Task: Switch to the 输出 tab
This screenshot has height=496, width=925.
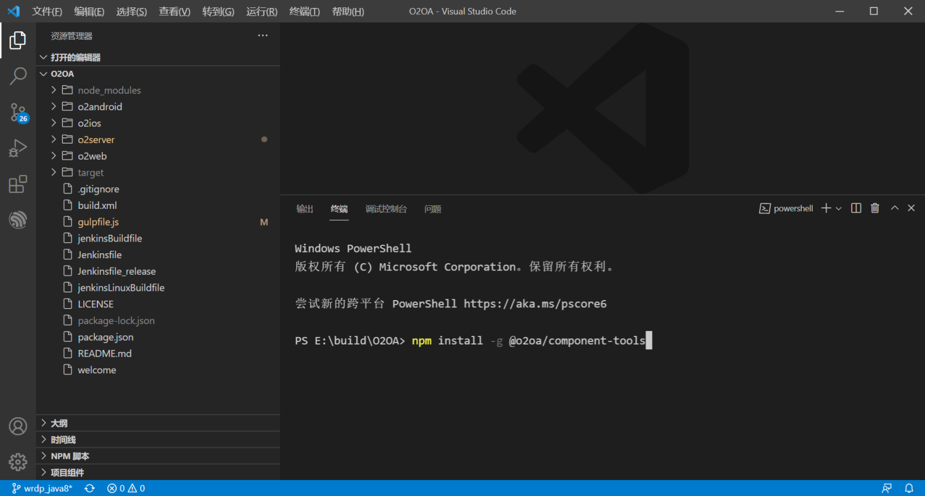Action: point(304,209)
